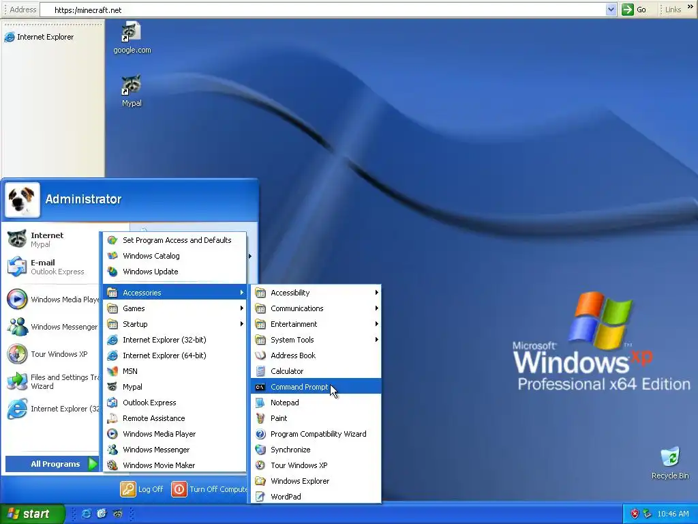Click Set Program Access and Defaults icon
The height and width of the screenshot is (524, 698).
click(x=112, y=240)
